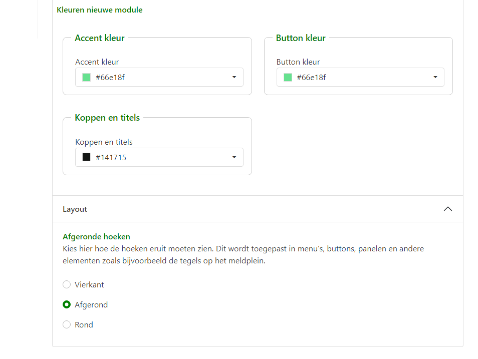Click the #66e18f value in Button kleur
Viewport: 478px width, 359px height.
click(311, 77)
